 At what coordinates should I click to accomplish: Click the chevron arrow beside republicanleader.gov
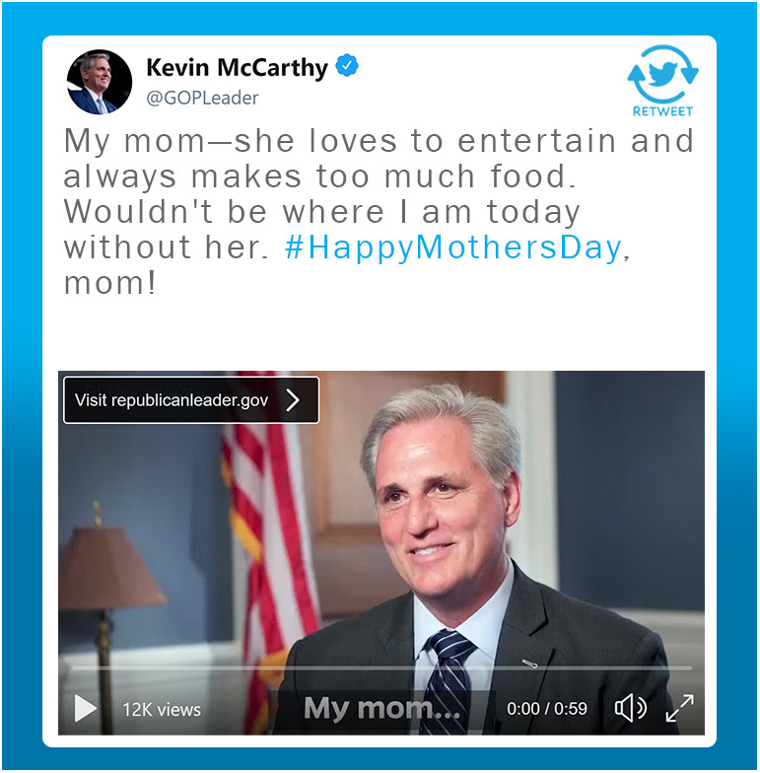pyautogui.click(x=293, y=400)
